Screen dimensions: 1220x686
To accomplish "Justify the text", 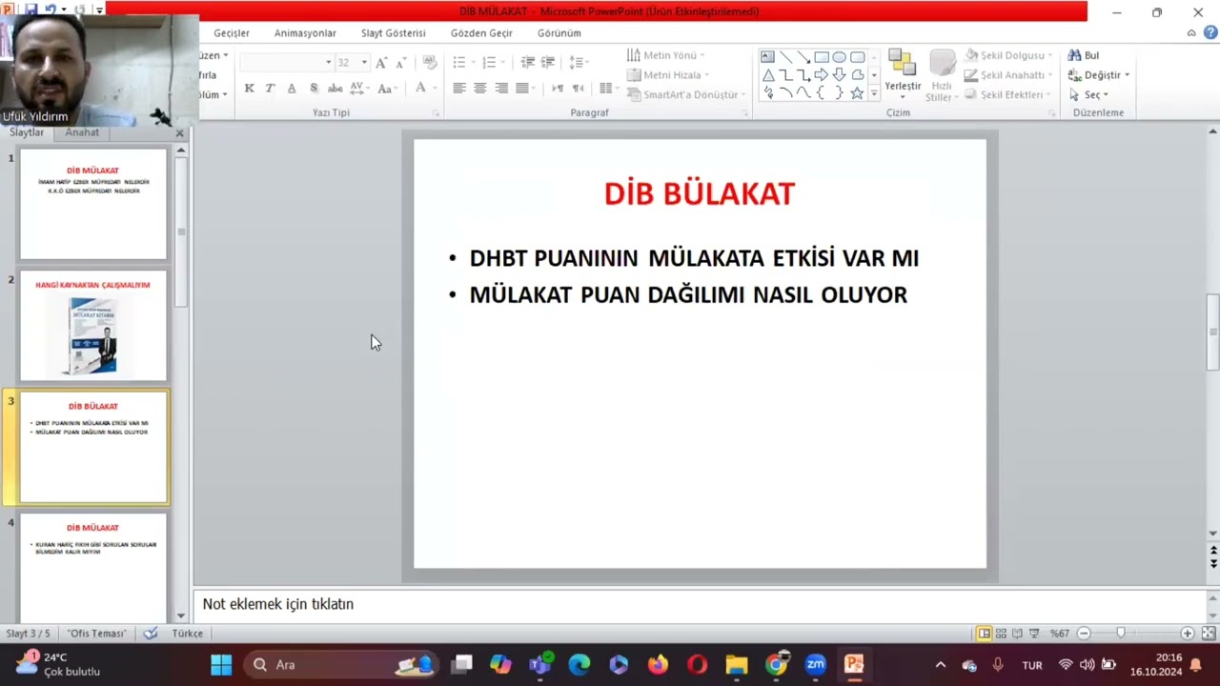I will (521, 89).
